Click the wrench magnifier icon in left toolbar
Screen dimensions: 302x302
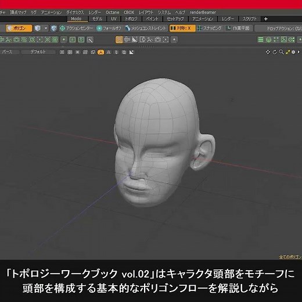pyautogui.click(x=89, y=40)
